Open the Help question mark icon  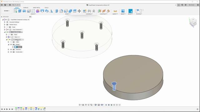point(198,5)
